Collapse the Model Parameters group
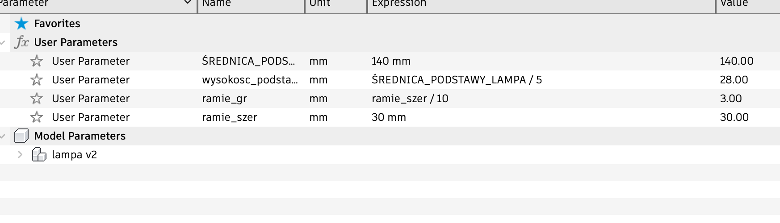 tap(3, 136)
